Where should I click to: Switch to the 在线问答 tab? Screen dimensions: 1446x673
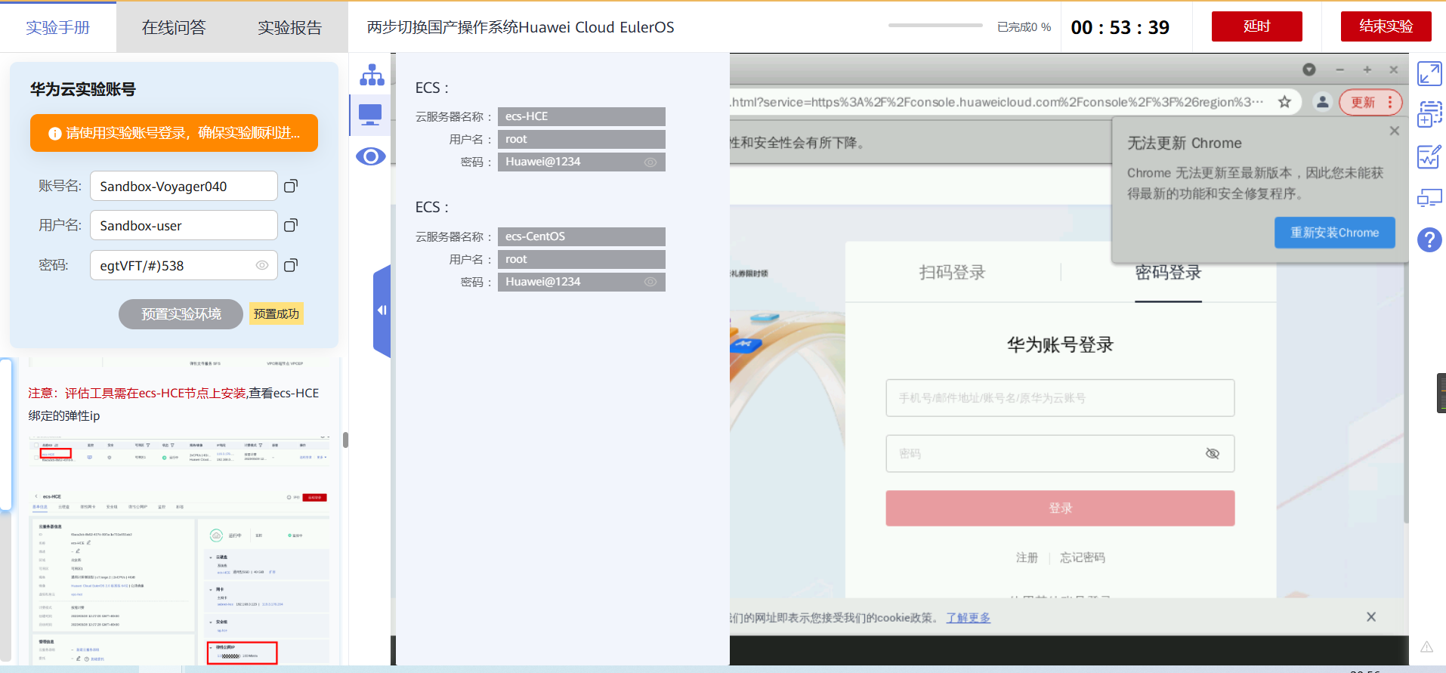tap(174, 27)
